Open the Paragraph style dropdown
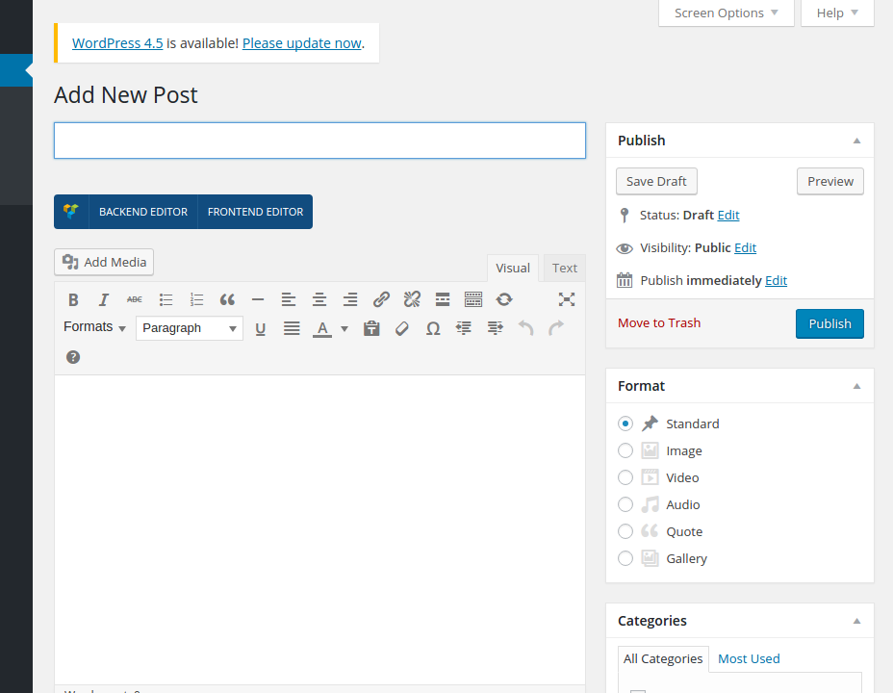This screenshot has width=893, height=693. (189, 328)
